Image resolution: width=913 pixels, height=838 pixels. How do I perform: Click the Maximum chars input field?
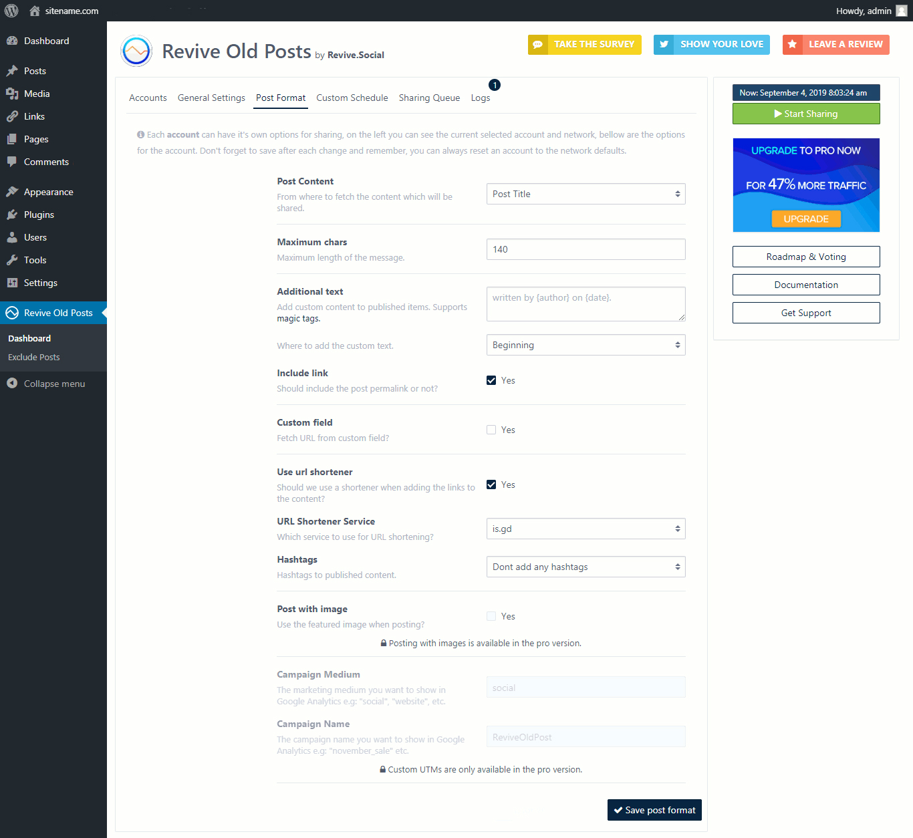(x=586, y=249)
